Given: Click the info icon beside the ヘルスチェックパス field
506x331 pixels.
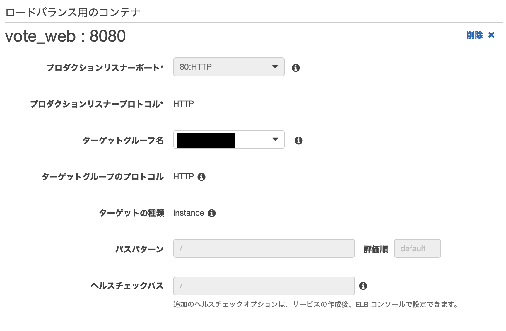Looking at the screenshot, I should coord(364,286).
